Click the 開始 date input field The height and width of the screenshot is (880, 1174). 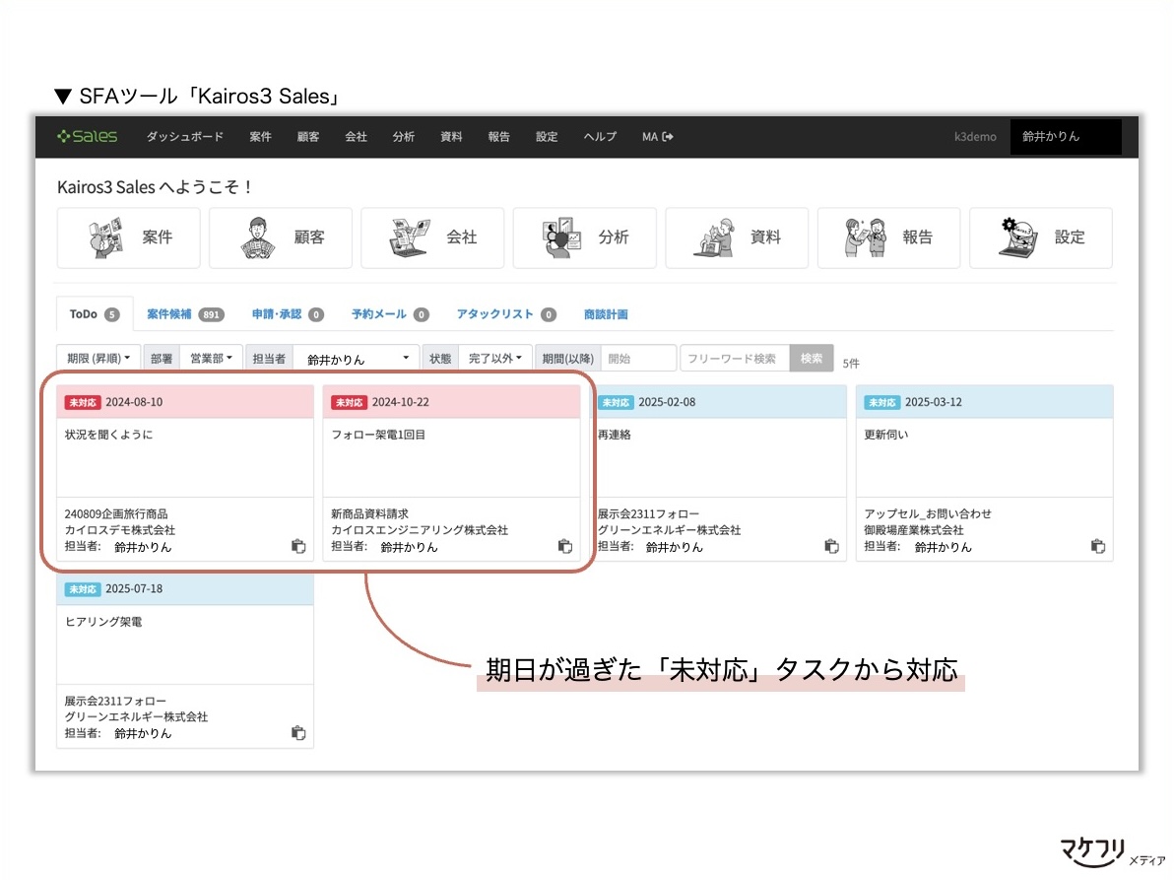click(638, 358)
